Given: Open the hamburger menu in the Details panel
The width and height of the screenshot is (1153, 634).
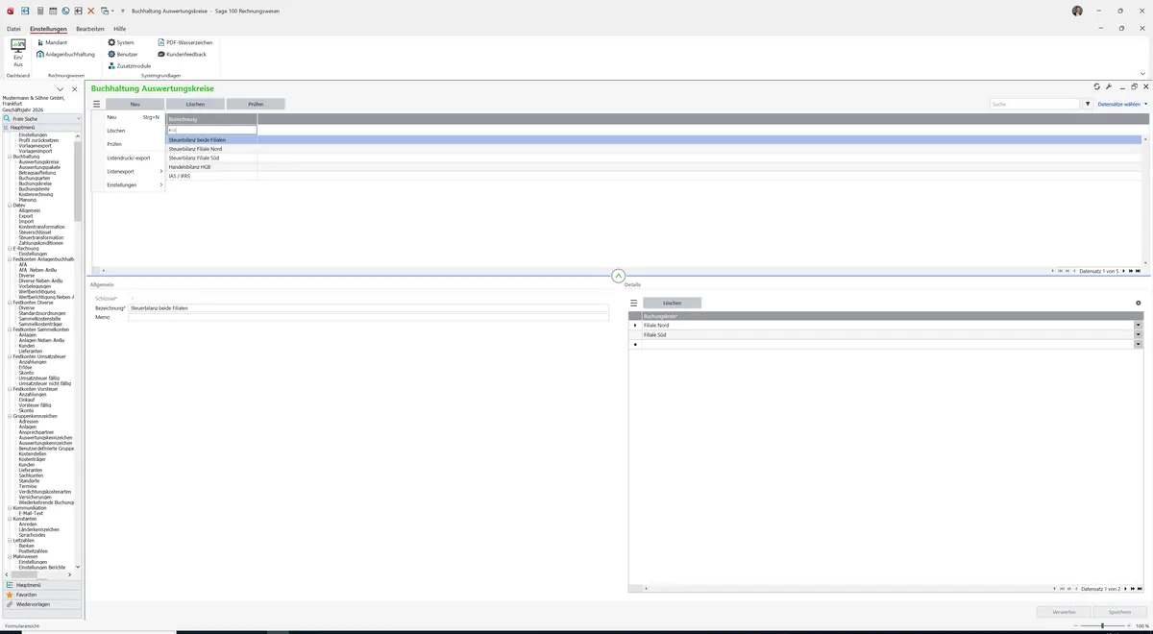Looking at the screenshot, I should pos(634,303).
